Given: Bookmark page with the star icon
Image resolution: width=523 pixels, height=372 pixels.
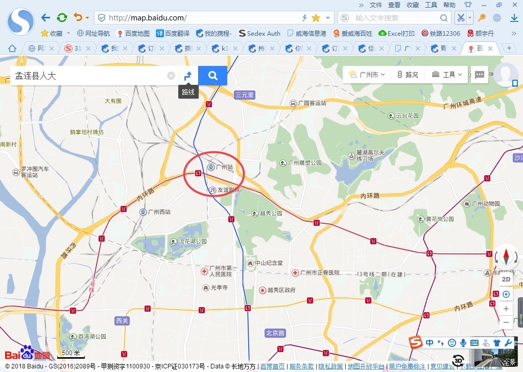Looking at the screenshot, I should [316, 18].
